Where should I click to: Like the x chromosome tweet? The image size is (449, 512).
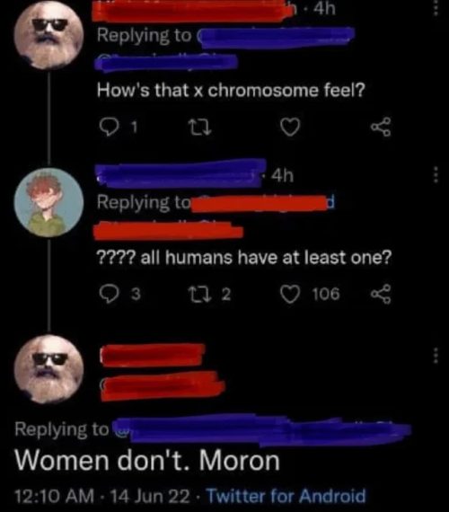coord(290,128)
